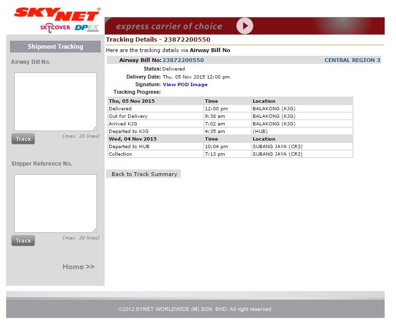This screenshot has width=396, height=327.
Task: Click the DPEX logo
Action: tap(86, 28)
